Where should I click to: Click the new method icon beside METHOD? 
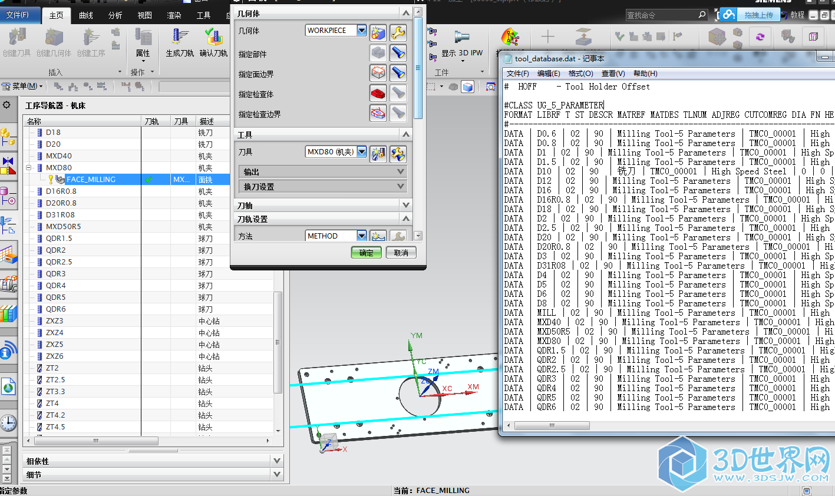pyautogui.click(x=378, y=236)
